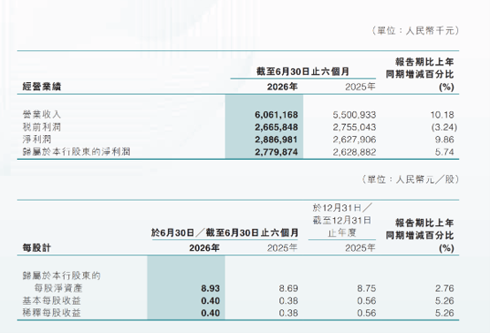Select the 淨利潤 row label
The width and height of the screenshot is (490, 333).
[x=37, y=140]
